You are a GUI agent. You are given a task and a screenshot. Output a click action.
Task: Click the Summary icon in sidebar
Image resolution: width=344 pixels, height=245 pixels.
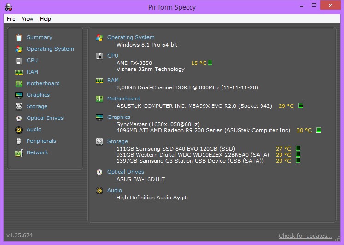click(x=19, y=37)
